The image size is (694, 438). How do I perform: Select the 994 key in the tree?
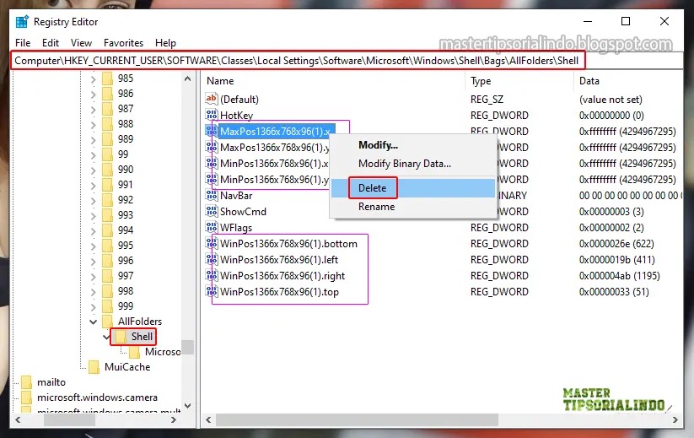[126, 230]
